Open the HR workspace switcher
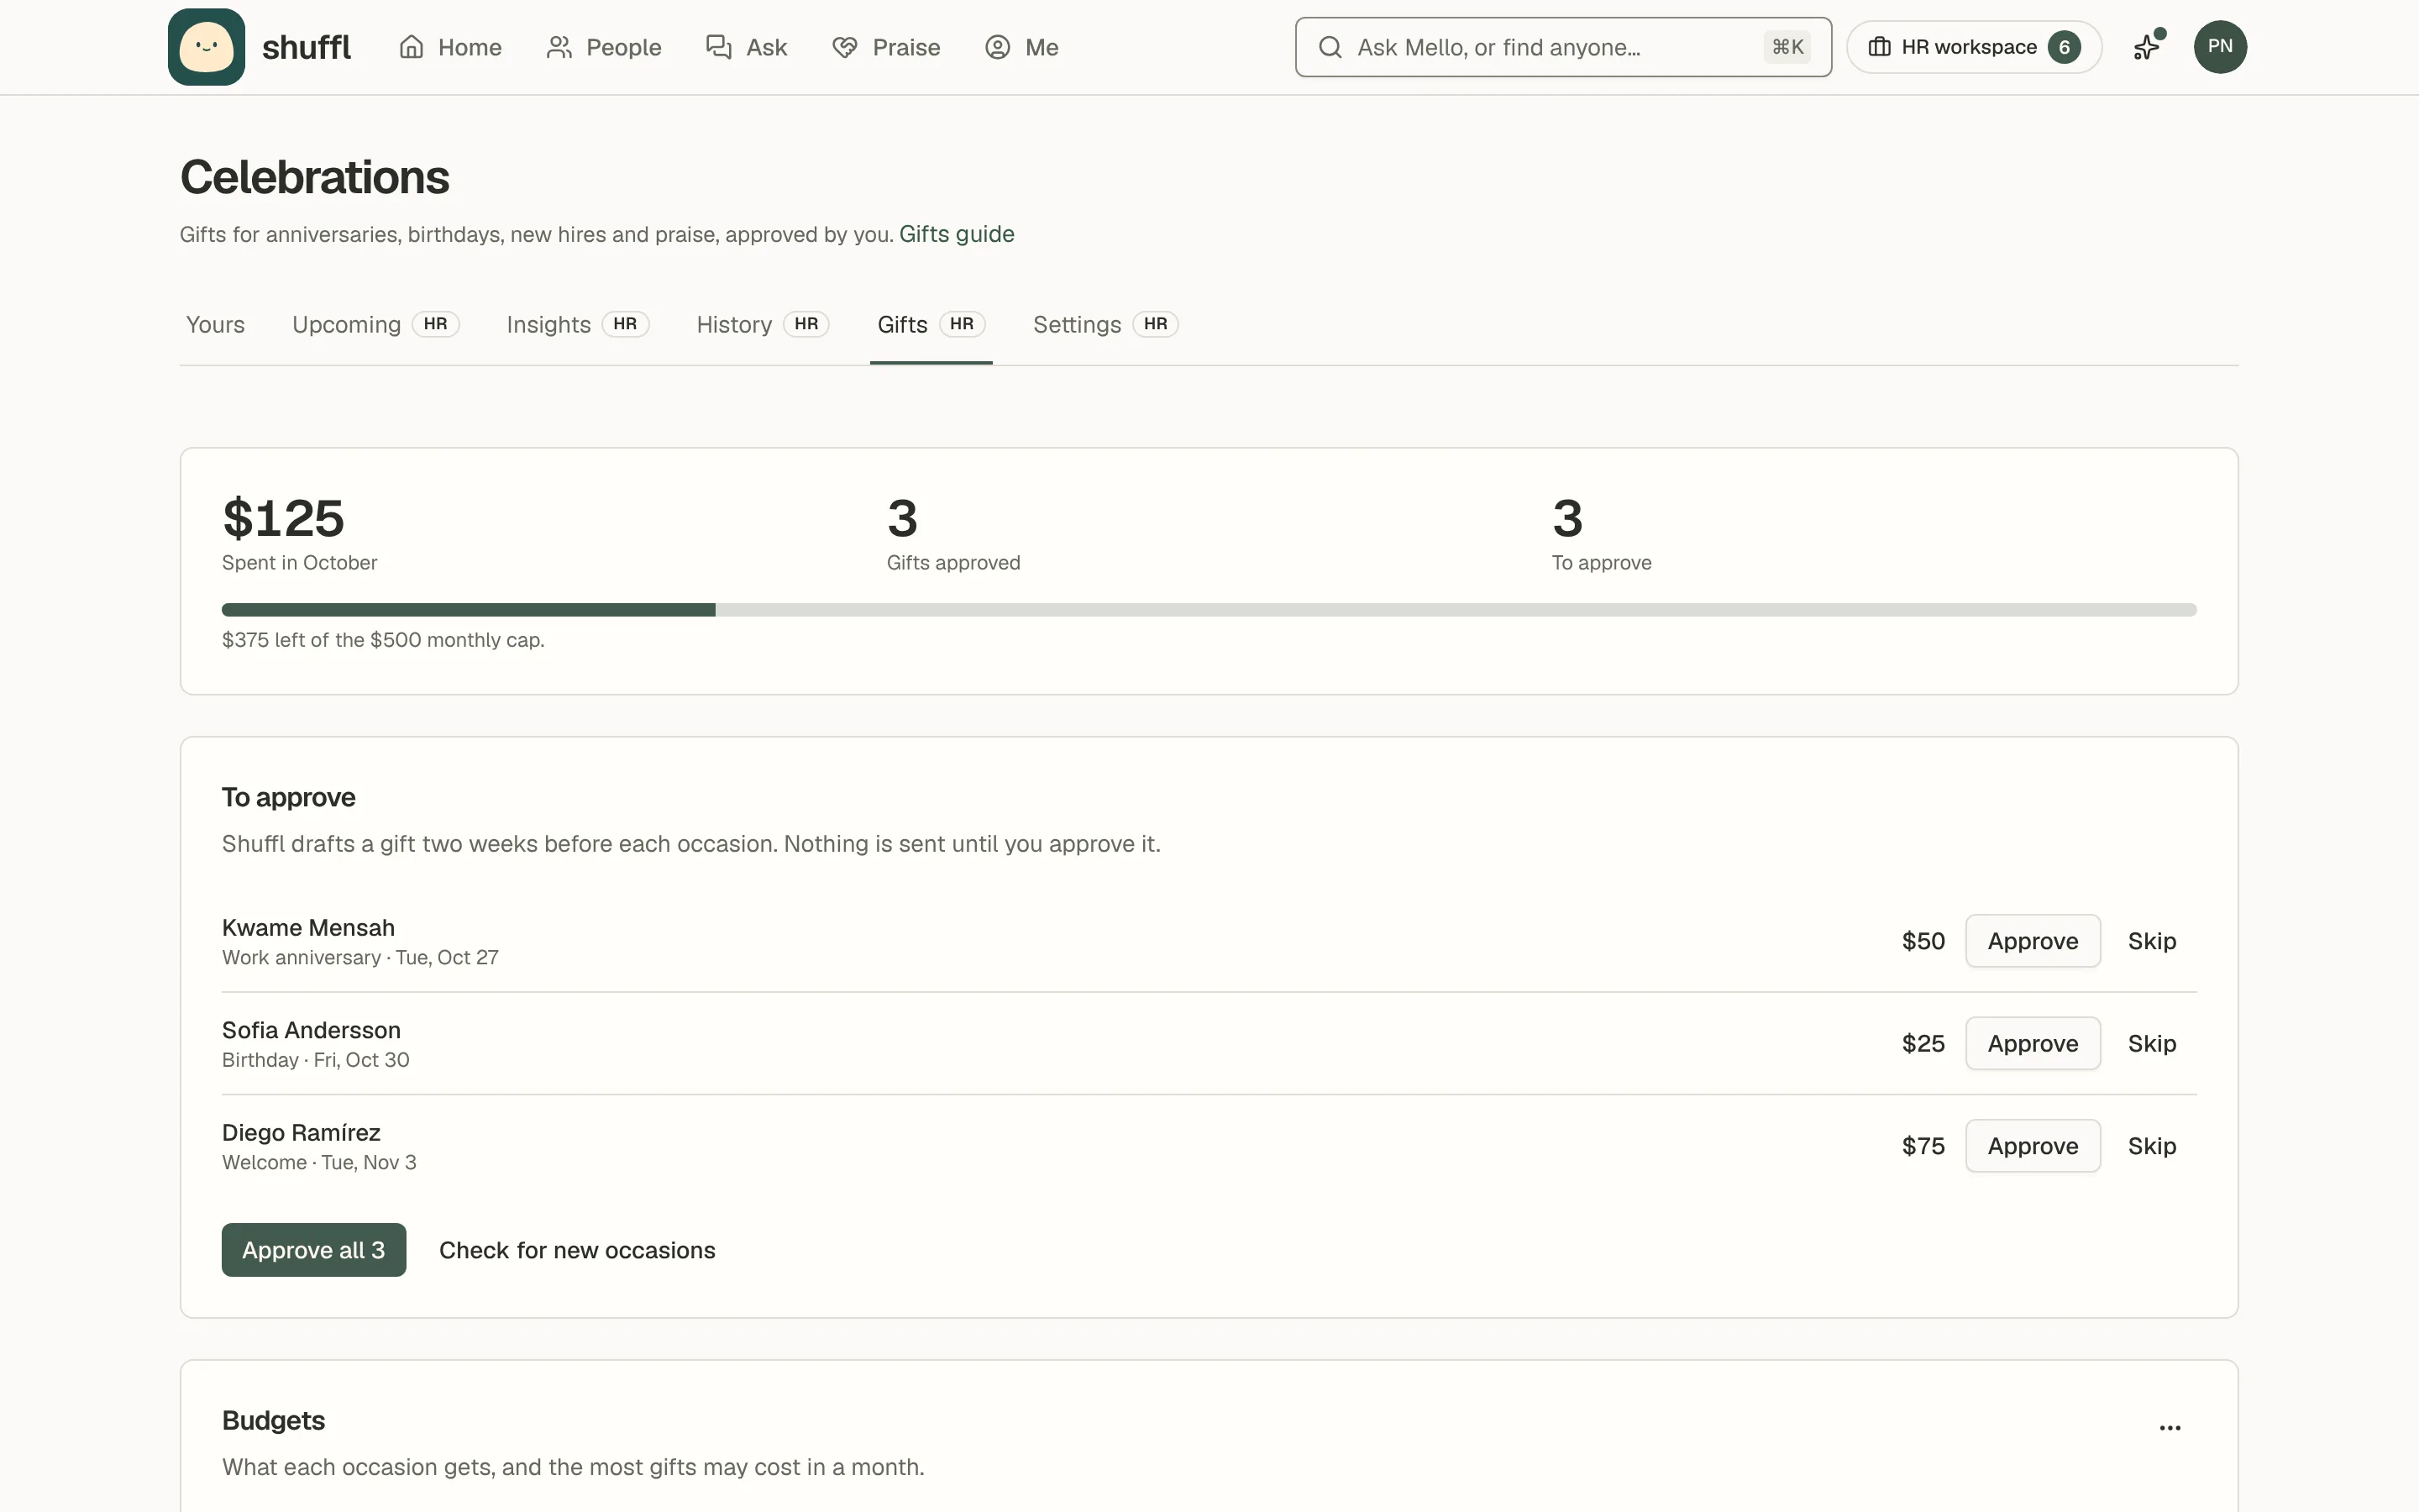Screen dimensions: 2419x1512 (x=1973, y=47)
